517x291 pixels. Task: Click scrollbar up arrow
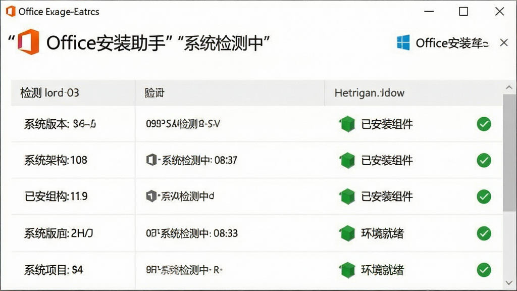[x=509, y=87]
